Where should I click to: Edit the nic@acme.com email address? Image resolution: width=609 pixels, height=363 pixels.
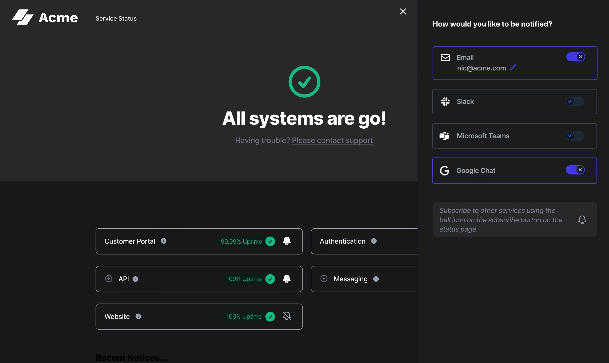(x=513, y=68)
